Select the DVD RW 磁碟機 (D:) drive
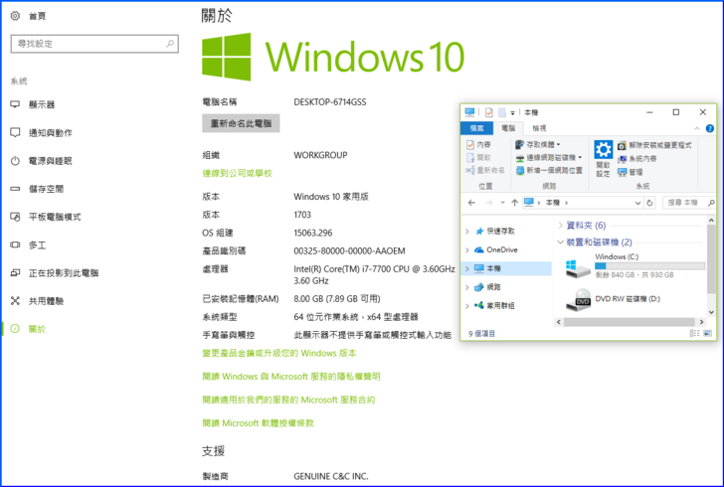Image resolution: width=724 pixels, height=487 pixels. (x=613, y=300)
